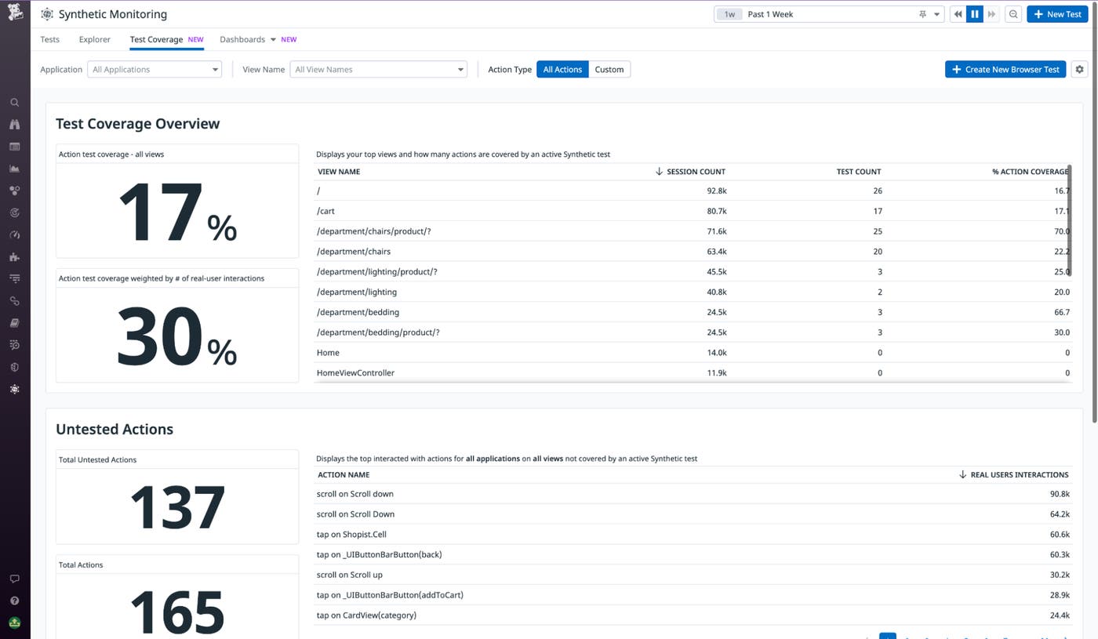Open the View Name dropdown
1098x639 pixels.
(x=379, y=69)
